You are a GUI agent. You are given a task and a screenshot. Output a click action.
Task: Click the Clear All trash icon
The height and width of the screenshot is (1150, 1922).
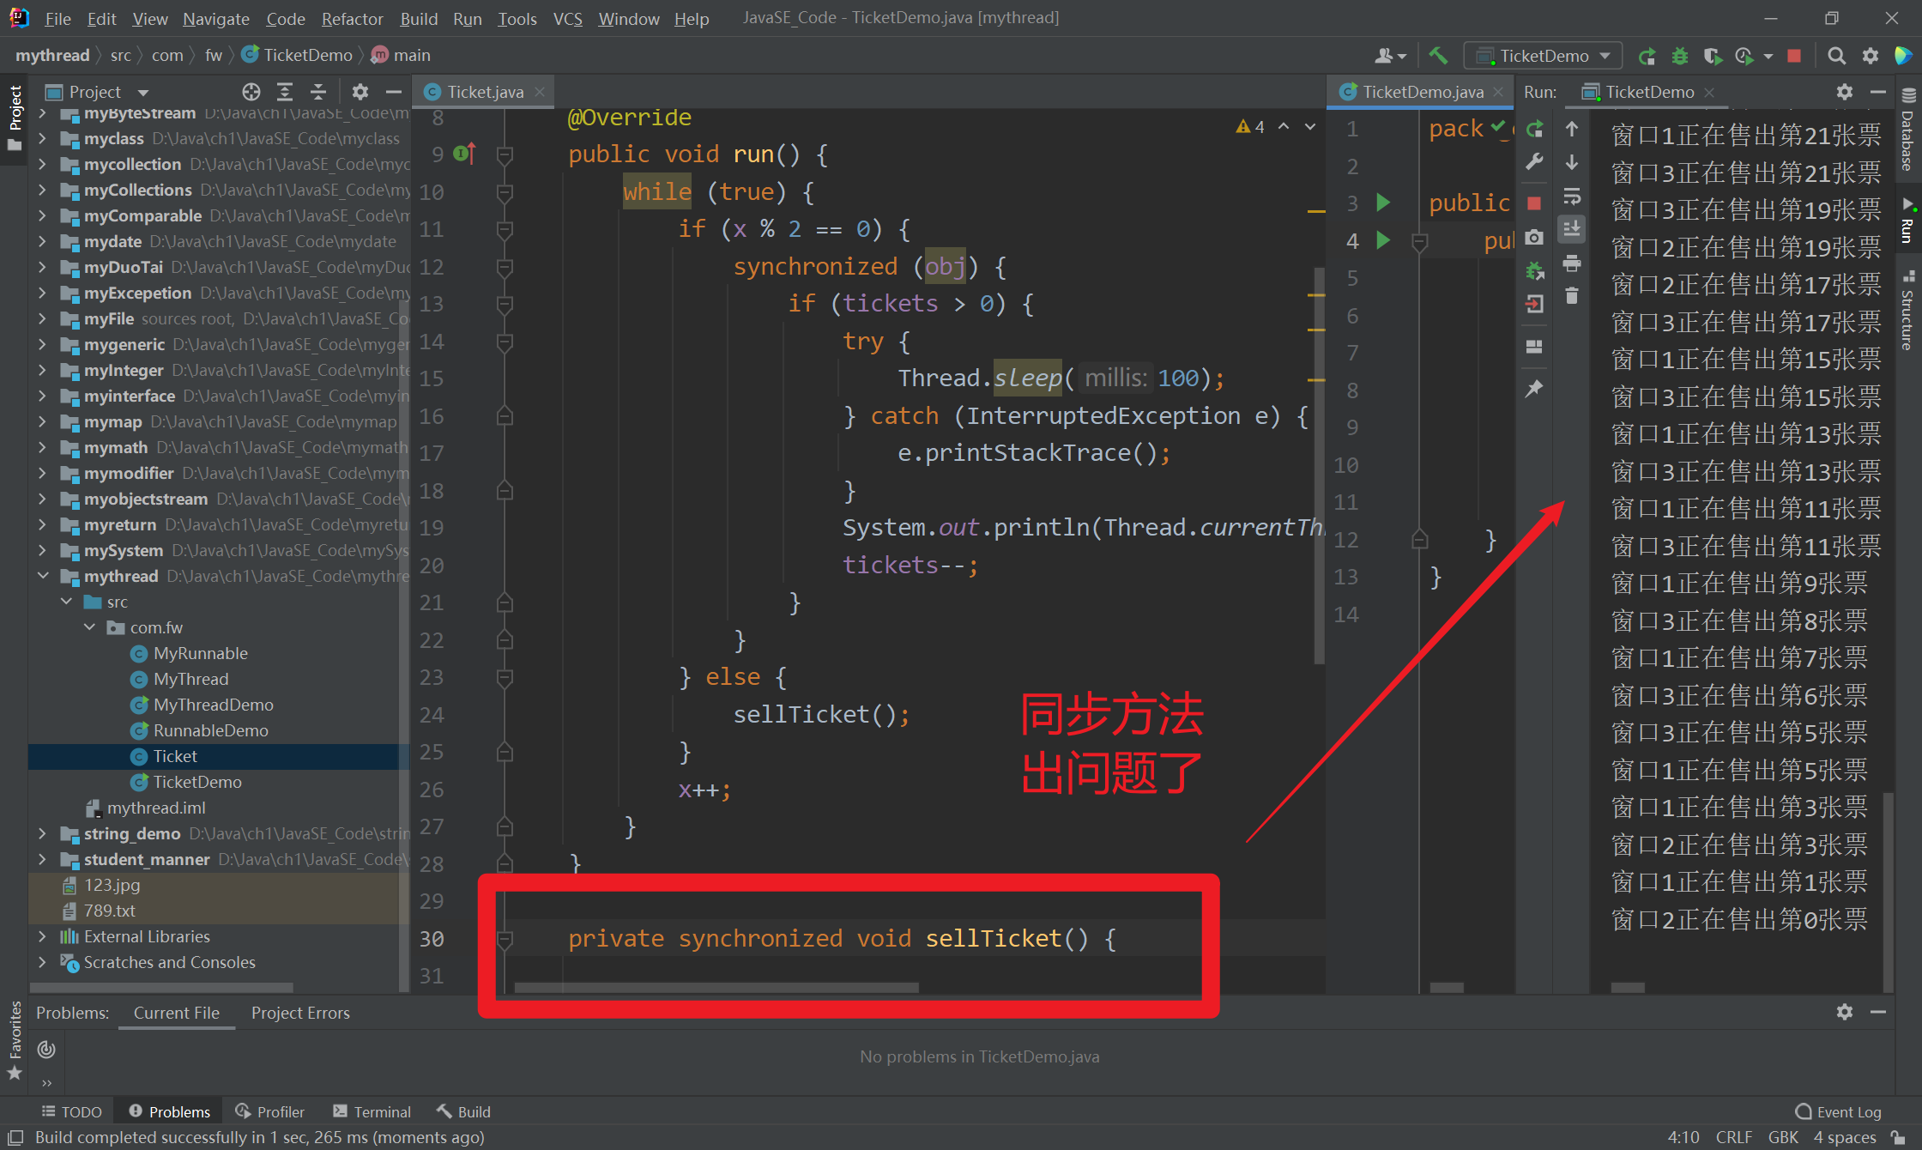[1572, 297]
